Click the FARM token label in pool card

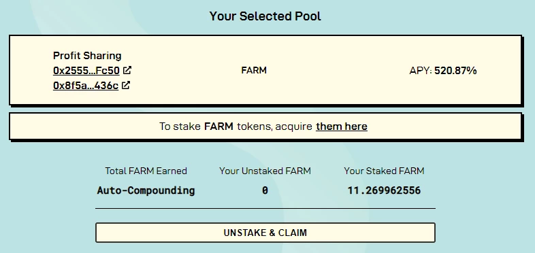click(254, 70)
